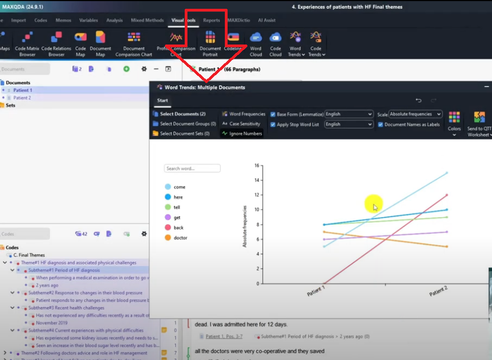Select Patient 2 in Documents

[x=22, y=97]
